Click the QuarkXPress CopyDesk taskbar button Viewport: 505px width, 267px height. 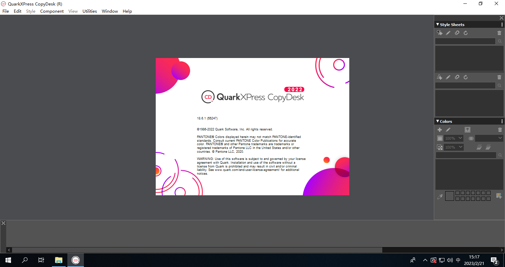click(x=76, y=260)
